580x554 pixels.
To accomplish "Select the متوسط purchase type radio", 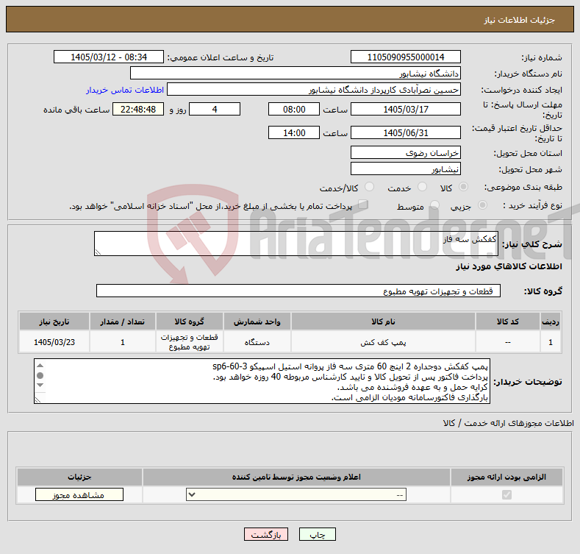I will [x=434, y=205].
